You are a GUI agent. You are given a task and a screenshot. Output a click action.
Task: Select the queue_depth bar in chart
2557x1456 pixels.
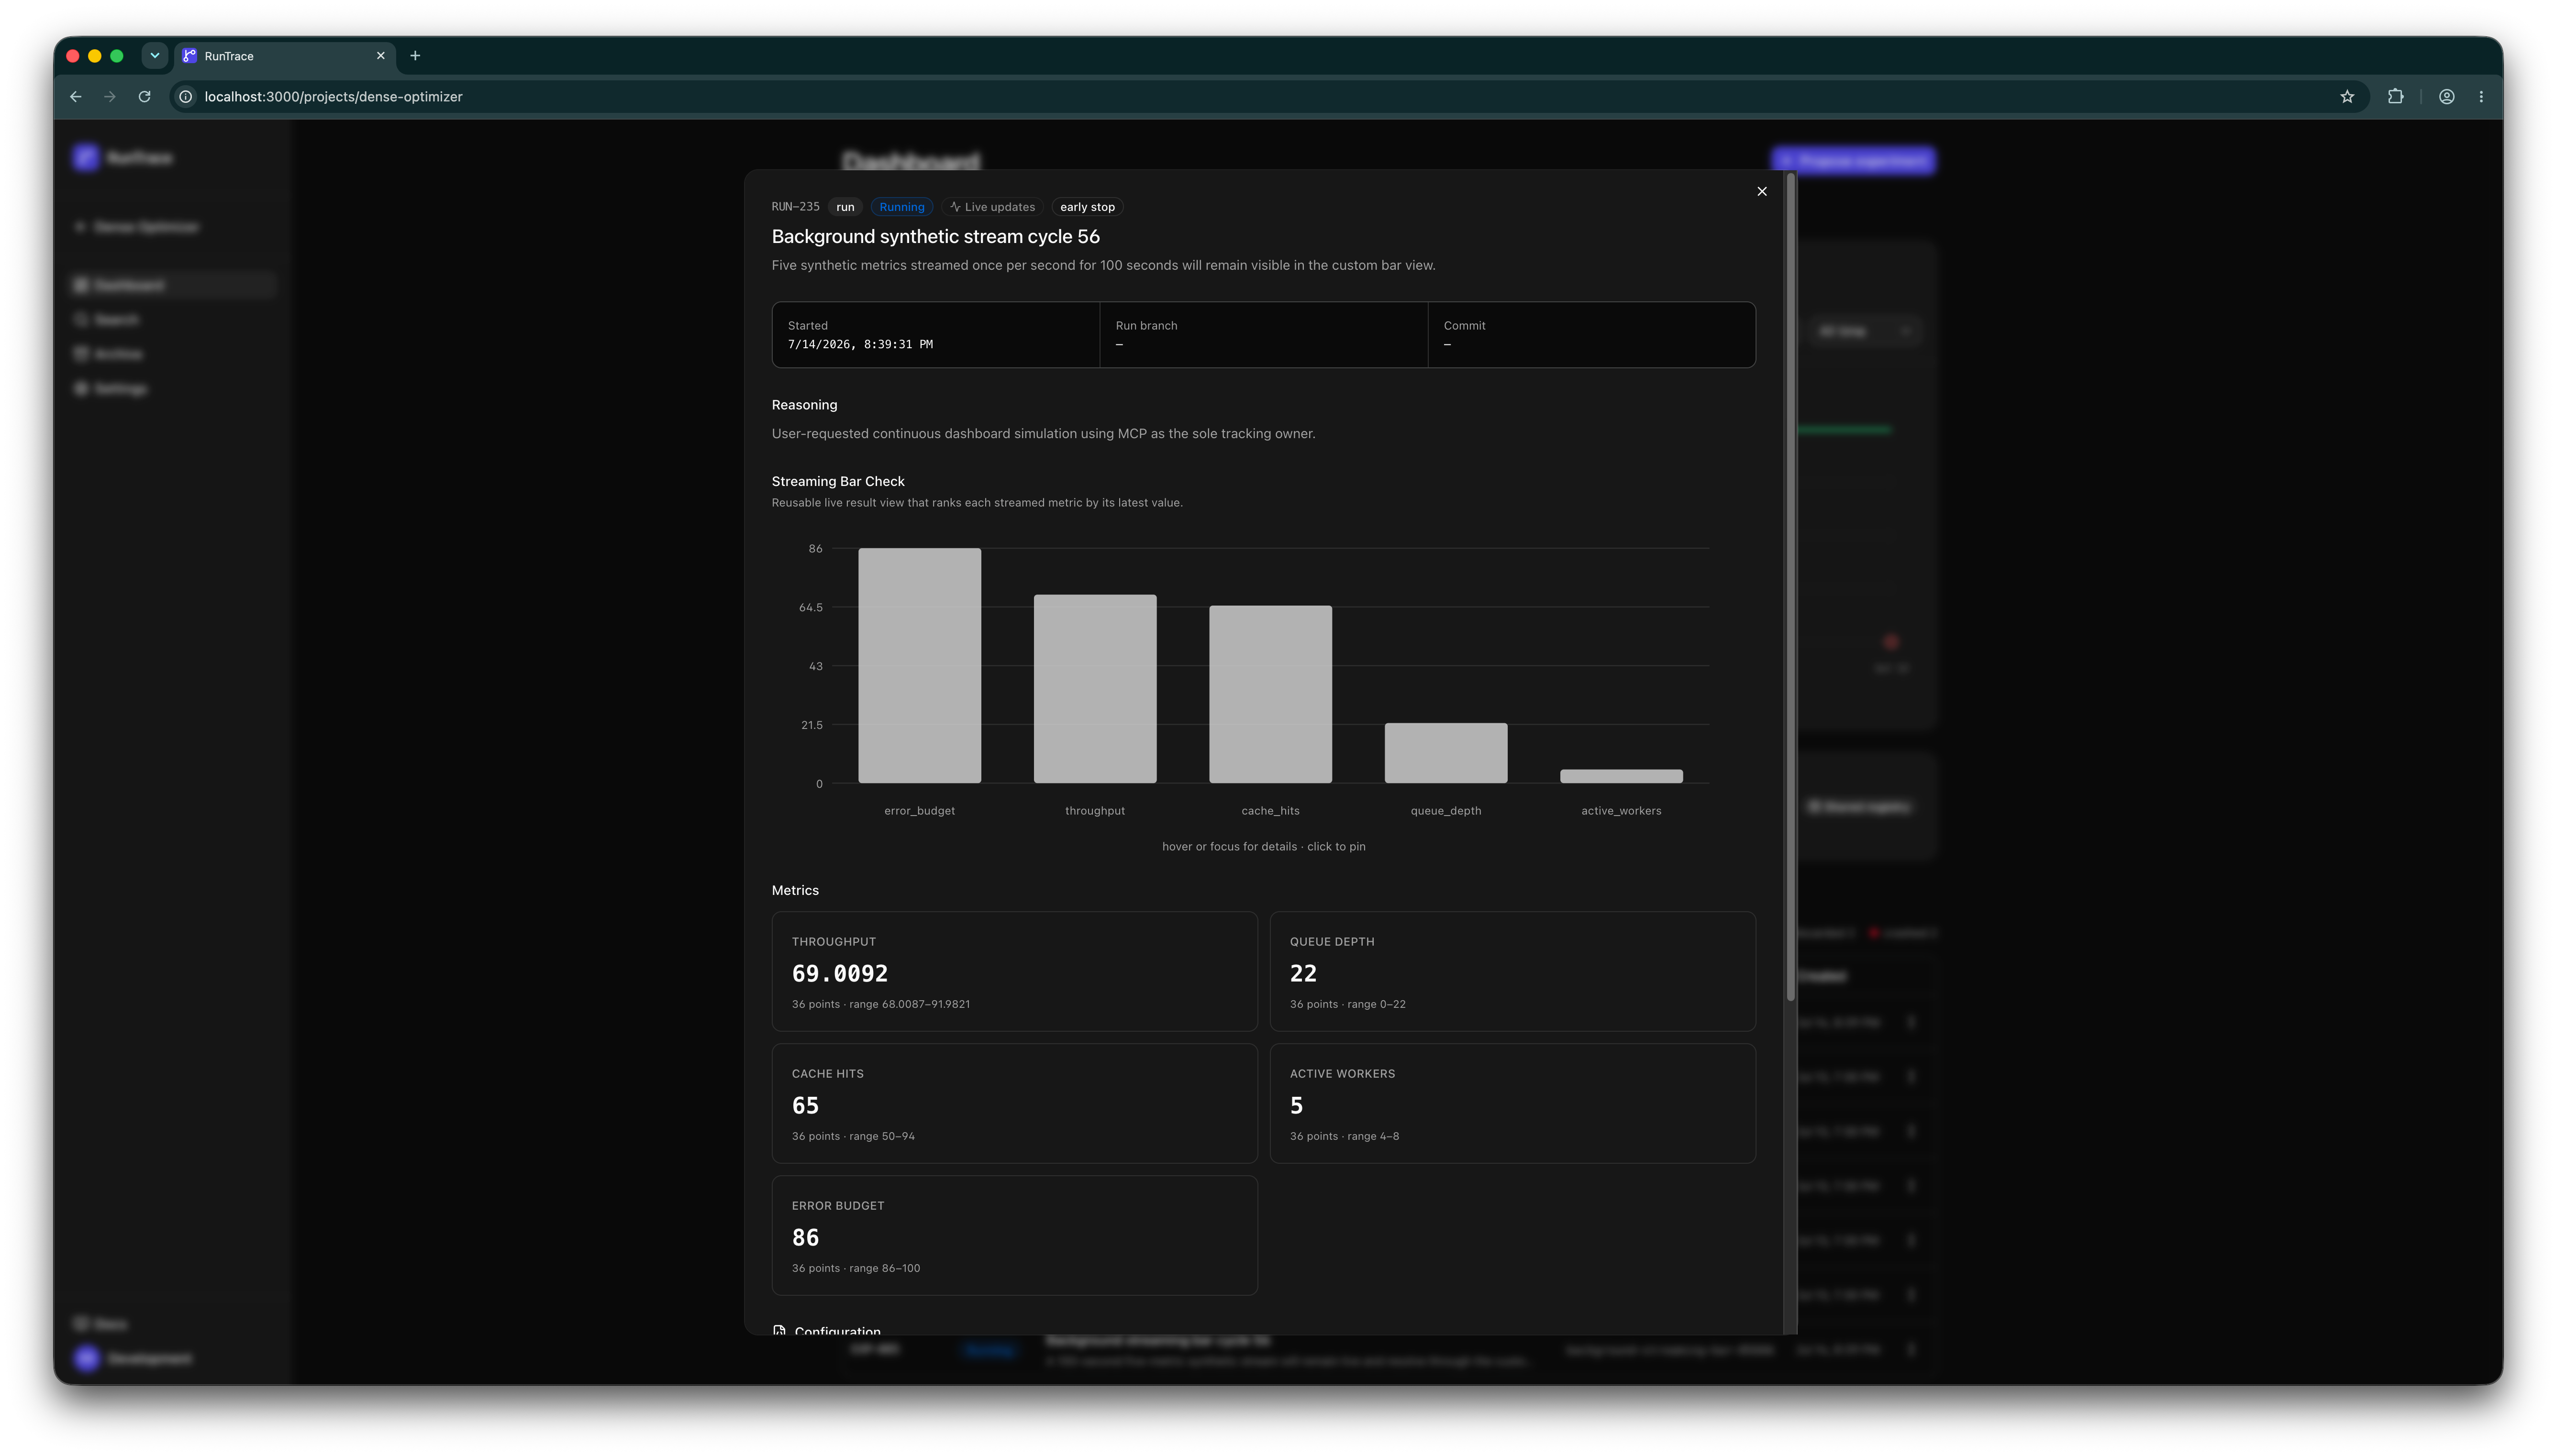click(1446, 753)
